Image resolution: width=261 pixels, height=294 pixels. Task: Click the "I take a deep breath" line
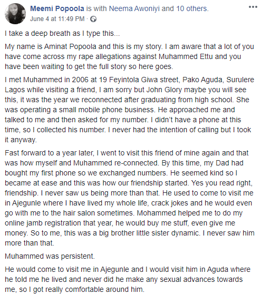(x=62, y=33)
